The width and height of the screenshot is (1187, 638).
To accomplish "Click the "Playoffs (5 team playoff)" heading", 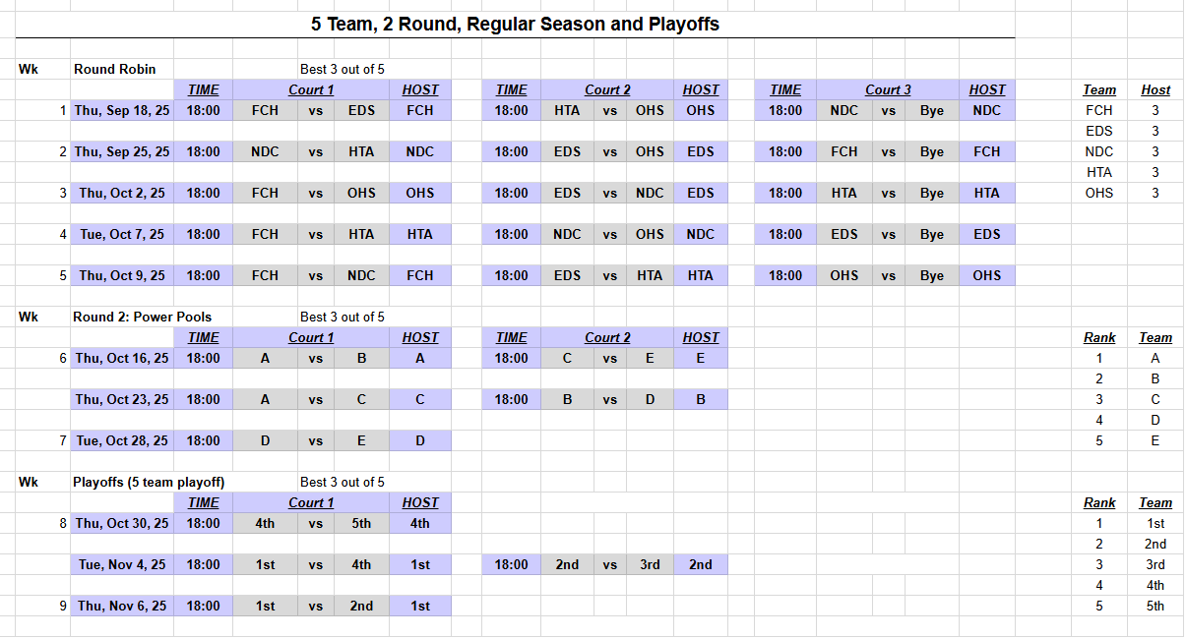I will pyautogui.click(x=149, y=482).
